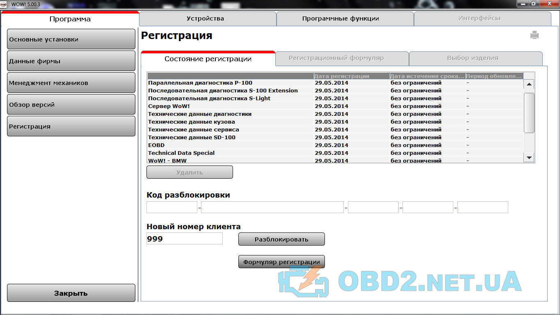Select the EOBD row
Viewport: 560px width, 315px height.
click(x=335, y=145)
